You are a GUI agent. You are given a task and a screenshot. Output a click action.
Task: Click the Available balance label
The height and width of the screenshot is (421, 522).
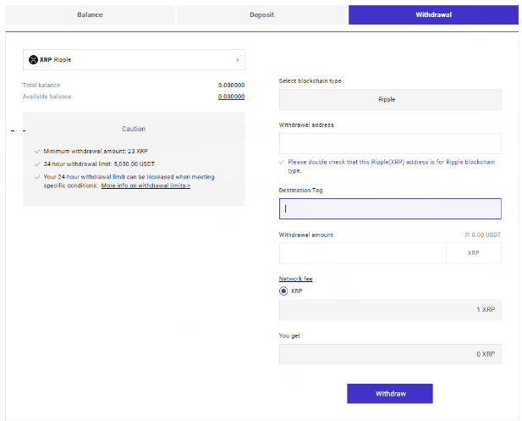pyautogui.click(x=47, y=97)
